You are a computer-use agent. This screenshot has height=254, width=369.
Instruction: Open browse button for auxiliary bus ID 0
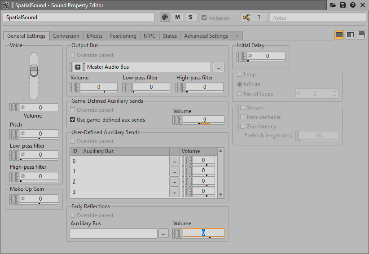[x=174, y=161]
